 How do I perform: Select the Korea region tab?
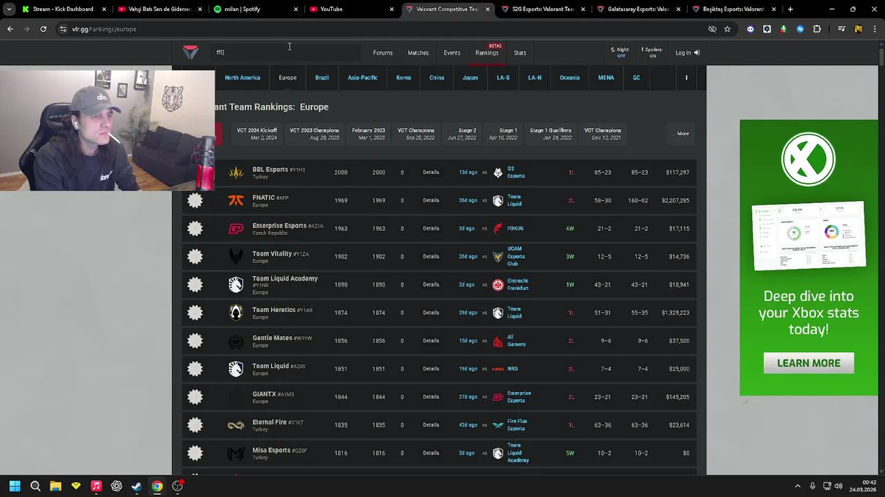click(404, 77)
